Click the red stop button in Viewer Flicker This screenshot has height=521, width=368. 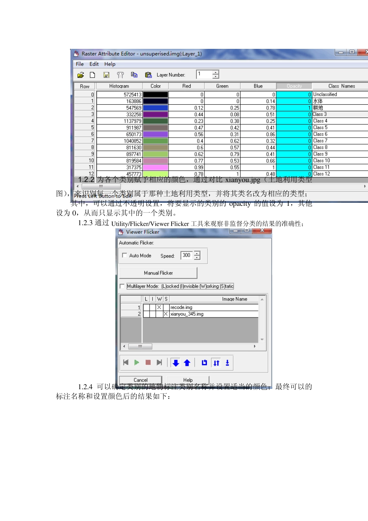(148, 362)
